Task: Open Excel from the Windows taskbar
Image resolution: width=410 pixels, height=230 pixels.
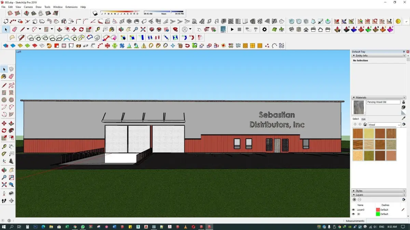Action: 67,227
